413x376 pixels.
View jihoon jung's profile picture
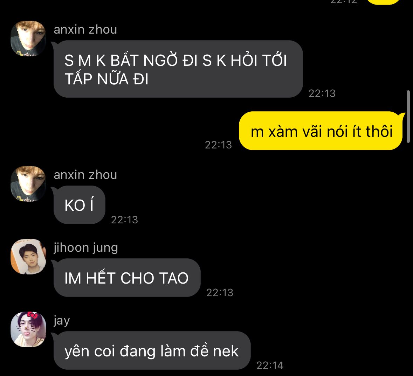pos(28,257)
